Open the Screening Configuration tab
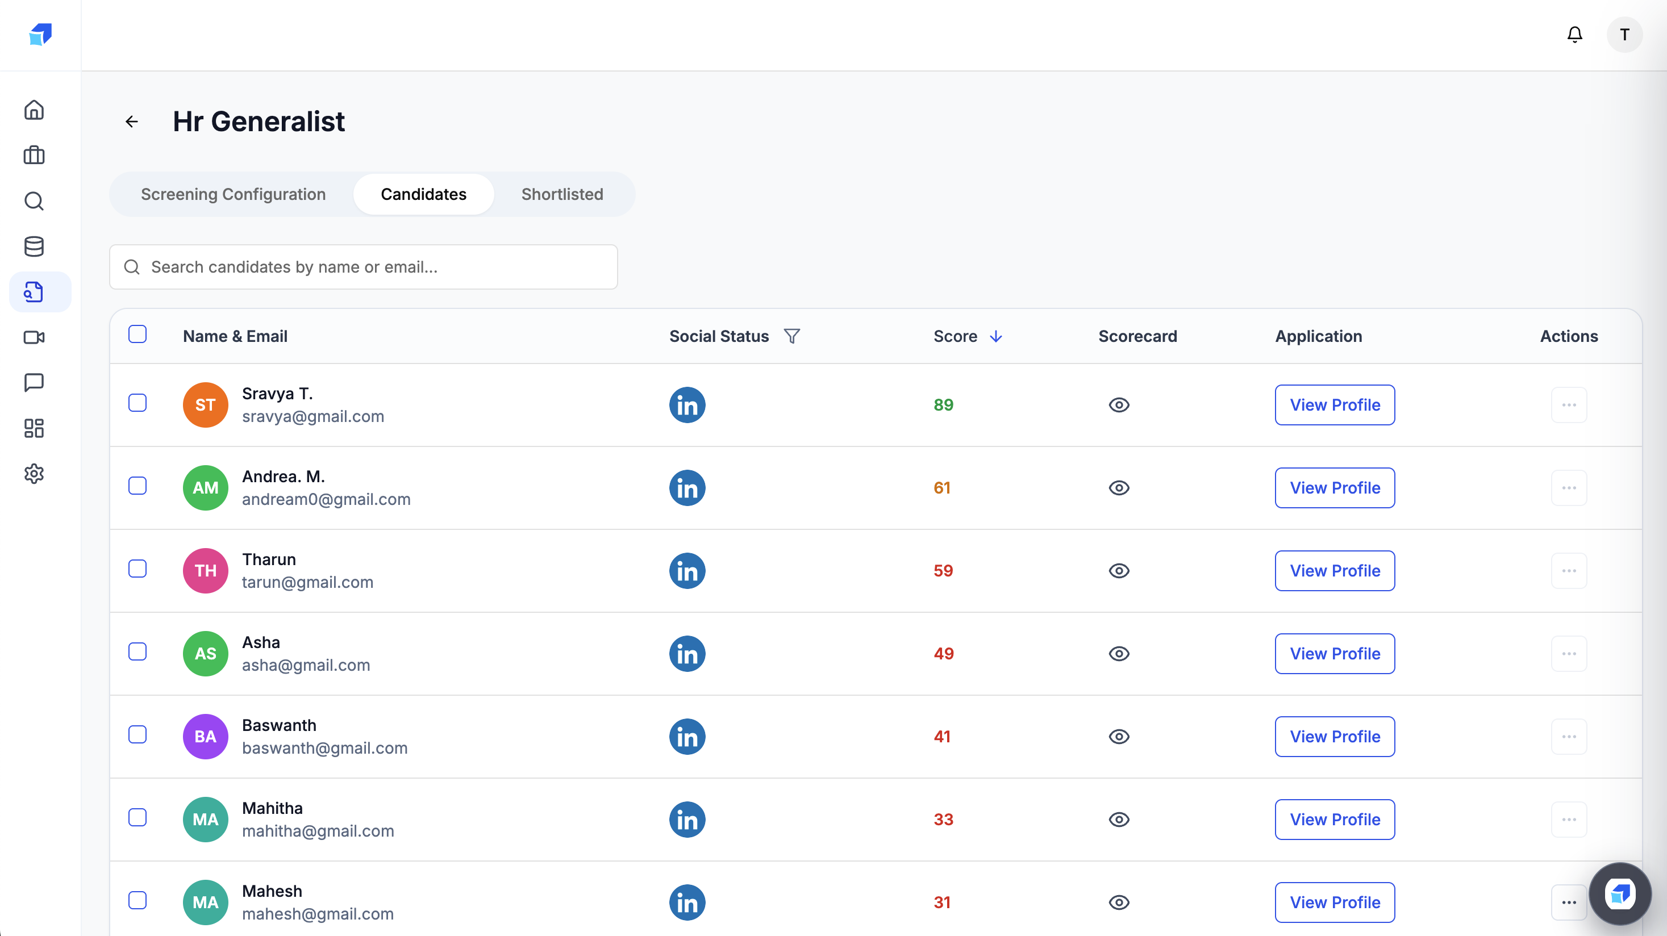 [x=233, y=194]
